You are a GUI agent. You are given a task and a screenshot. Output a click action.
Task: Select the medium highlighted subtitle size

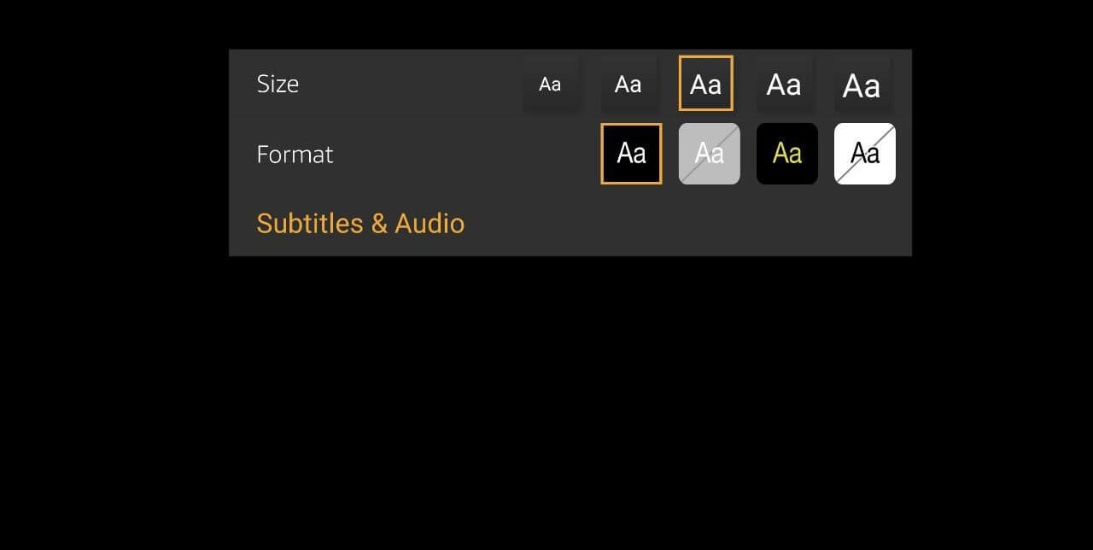pos(705,84)
